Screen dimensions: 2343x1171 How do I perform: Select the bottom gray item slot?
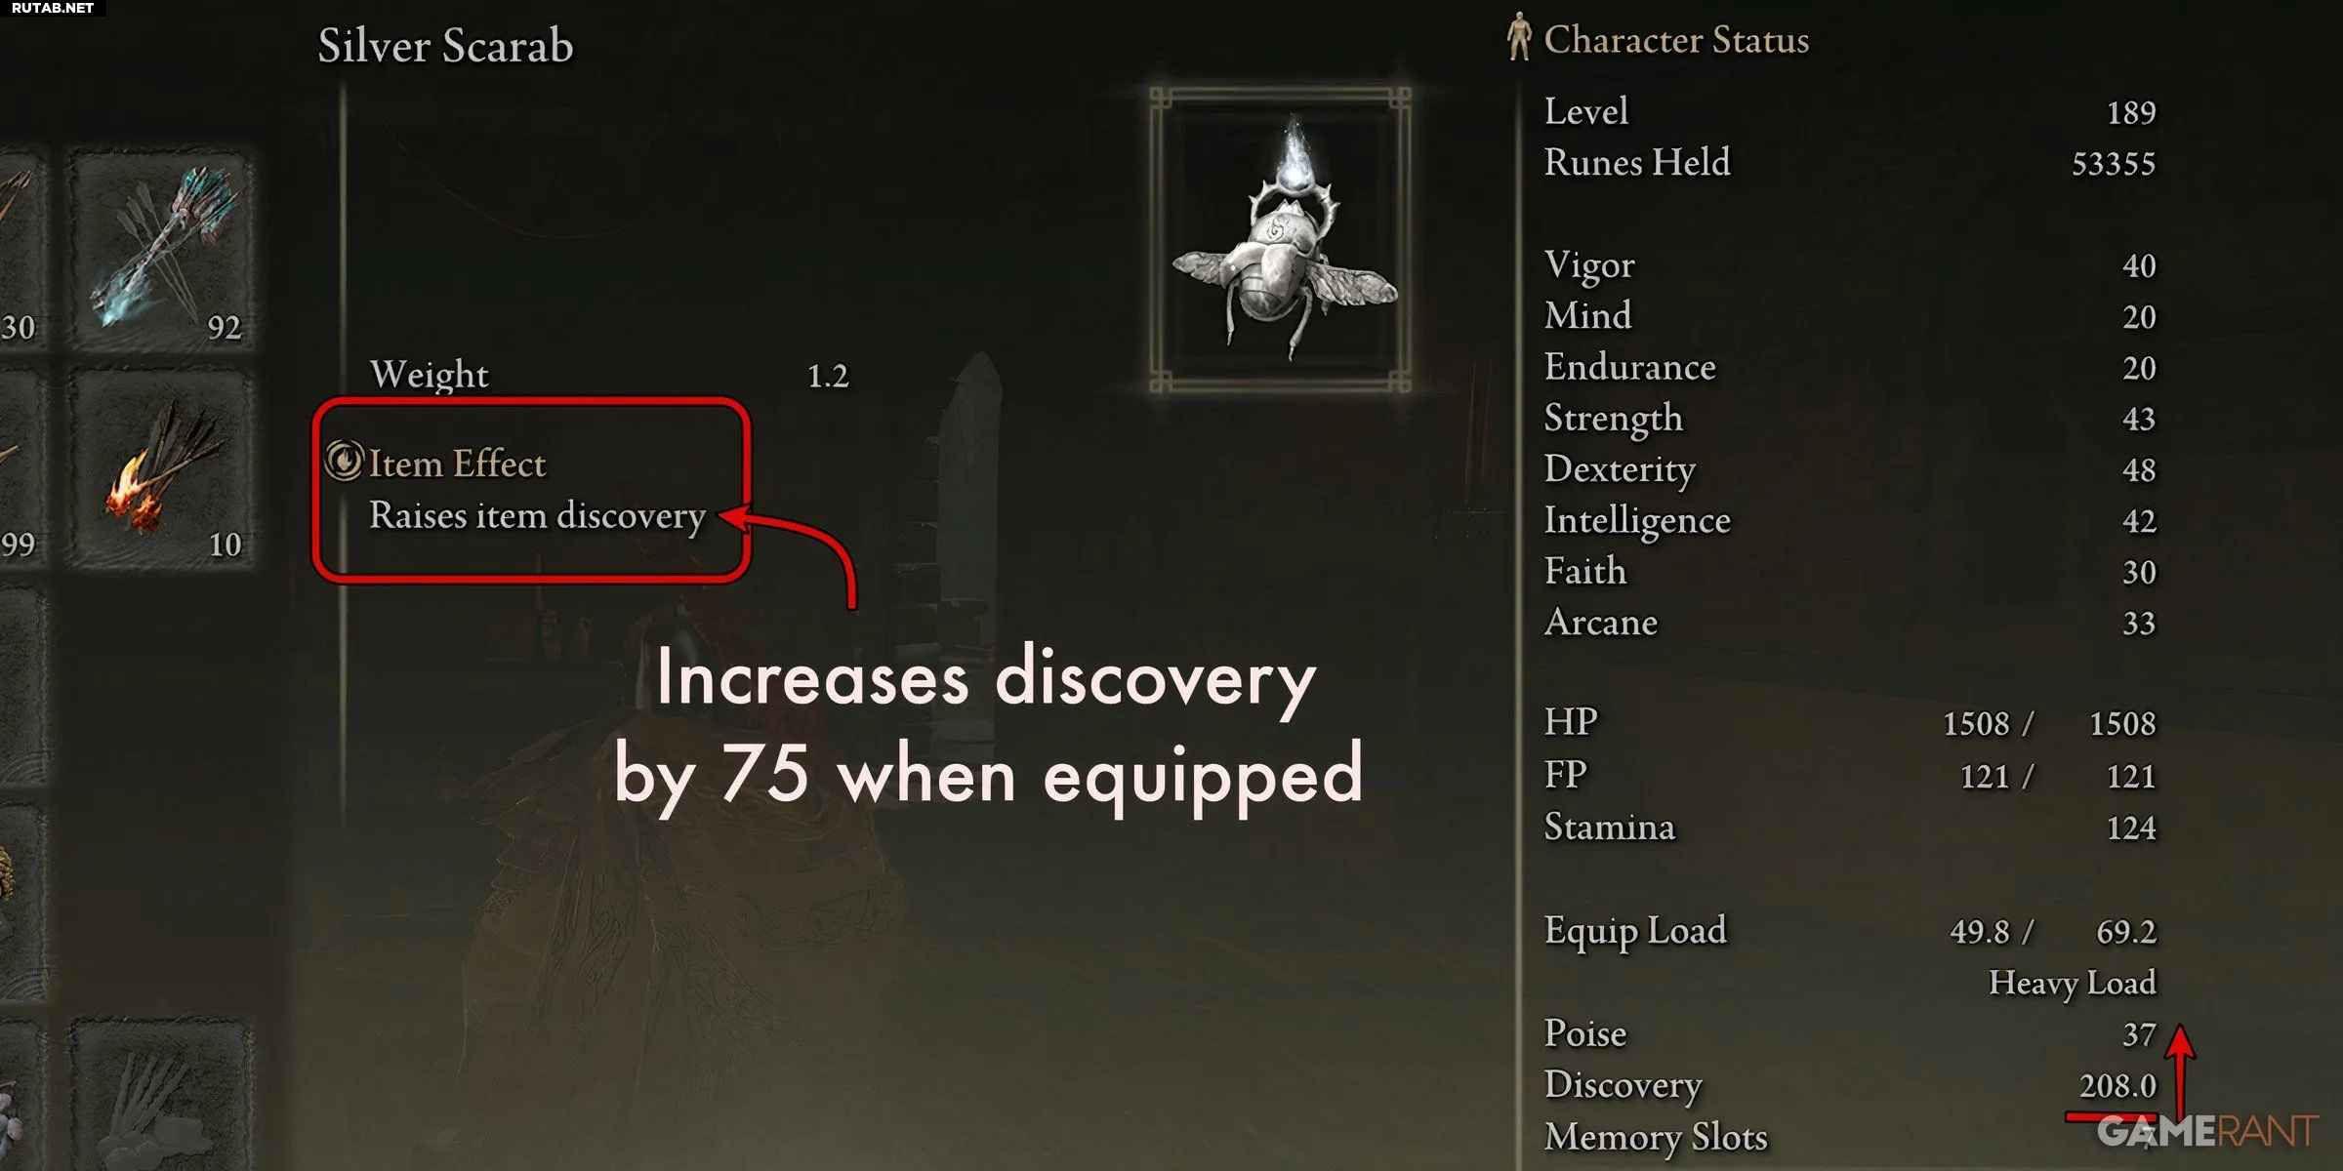coord(161,1095)
